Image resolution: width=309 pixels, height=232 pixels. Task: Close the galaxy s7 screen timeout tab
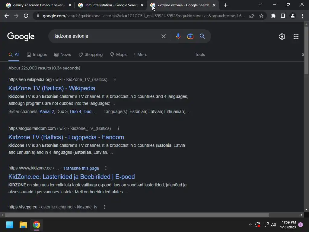click(x=70, y=5)
